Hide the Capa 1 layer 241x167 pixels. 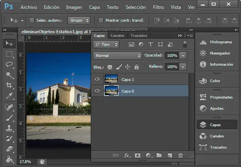coord(97,79)
